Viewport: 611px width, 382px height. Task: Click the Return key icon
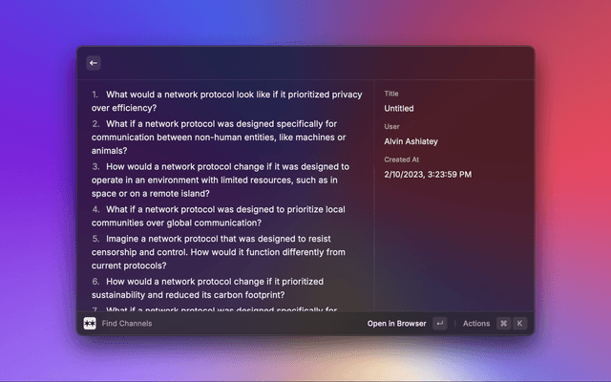(439, 324)
